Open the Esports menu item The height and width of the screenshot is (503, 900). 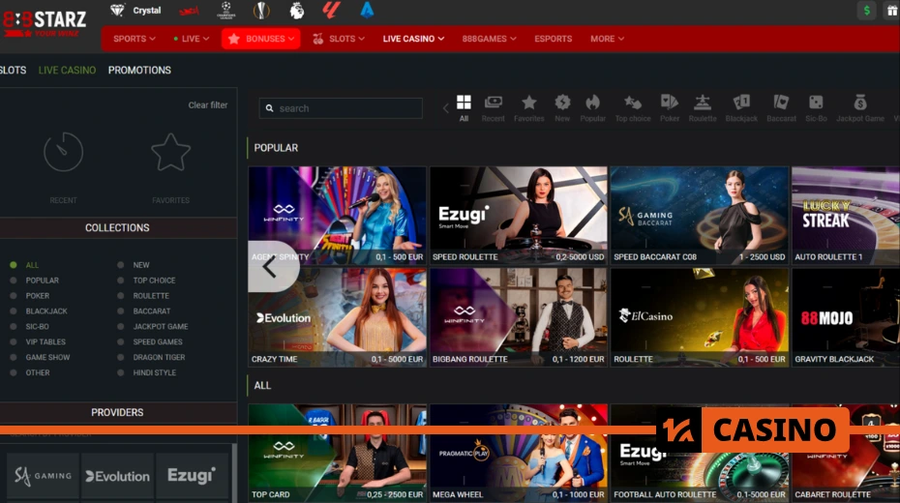553,39
